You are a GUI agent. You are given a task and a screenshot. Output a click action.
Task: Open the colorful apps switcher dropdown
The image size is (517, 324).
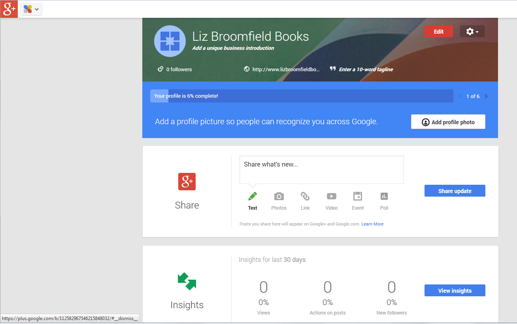pos(31,9)
